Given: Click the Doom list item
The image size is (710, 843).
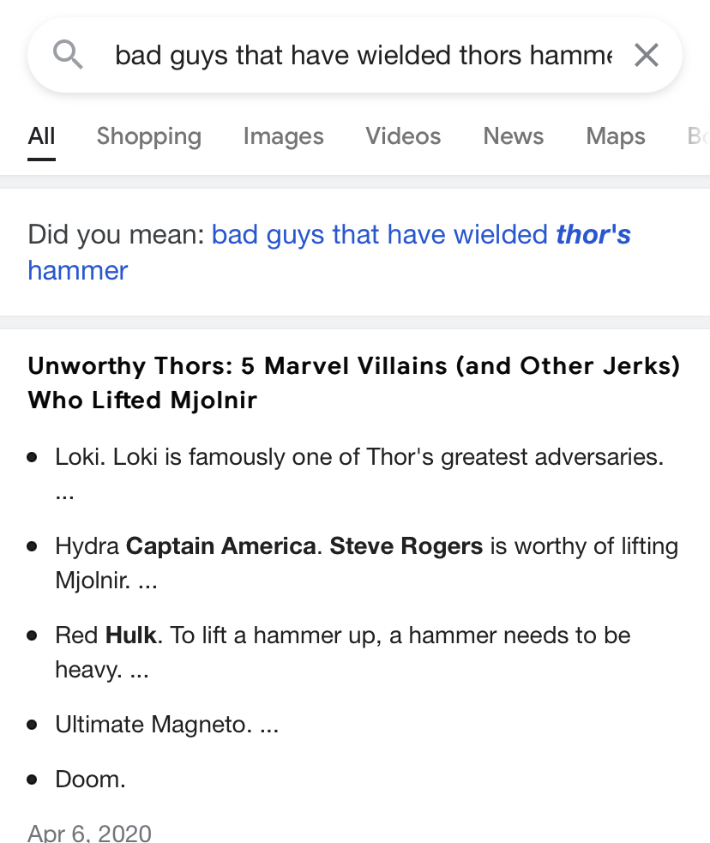Looking at the screenshot, I should coord(90,779).
